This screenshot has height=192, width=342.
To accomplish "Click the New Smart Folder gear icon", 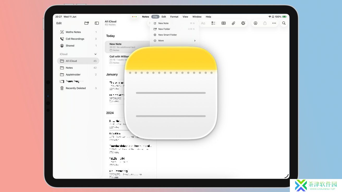I will click(155, 35).
